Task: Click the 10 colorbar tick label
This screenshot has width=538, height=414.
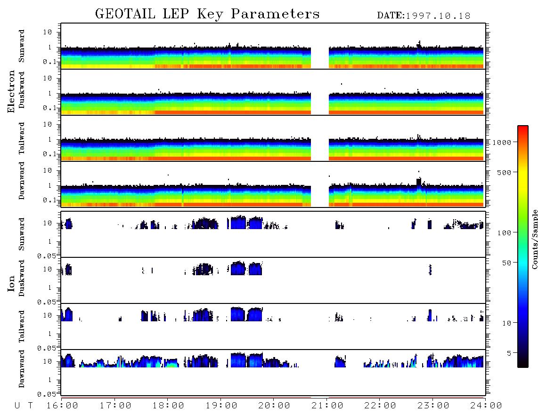Action: click(x=507, y=323)
